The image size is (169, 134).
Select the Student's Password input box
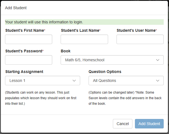tap(28, 60)
